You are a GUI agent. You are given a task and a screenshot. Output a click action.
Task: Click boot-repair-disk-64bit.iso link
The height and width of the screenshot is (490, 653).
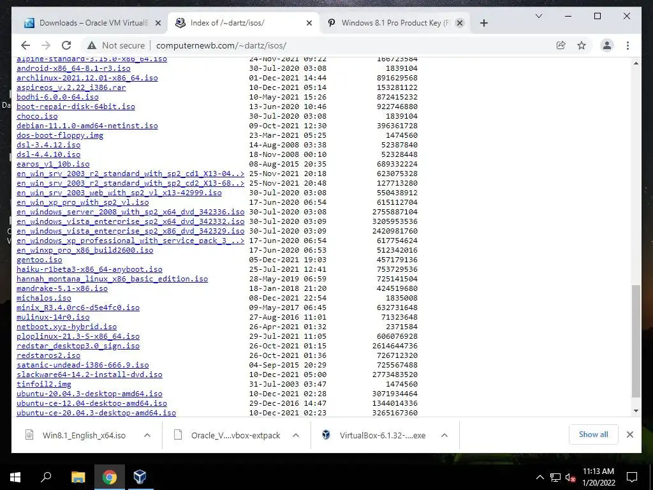click(76, 107)
